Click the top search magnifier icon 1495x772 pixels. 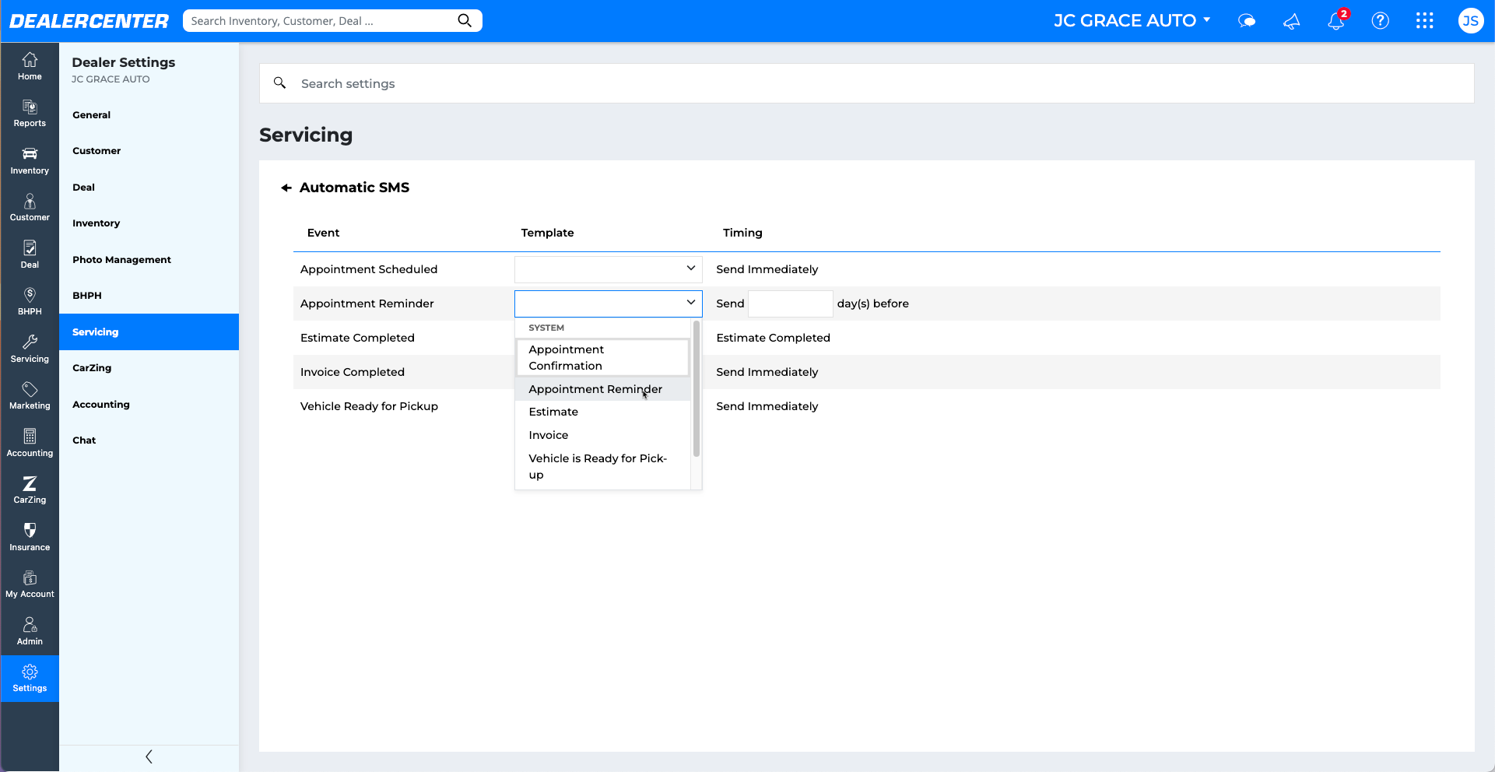pyautogui.click(x=465, y=21)
